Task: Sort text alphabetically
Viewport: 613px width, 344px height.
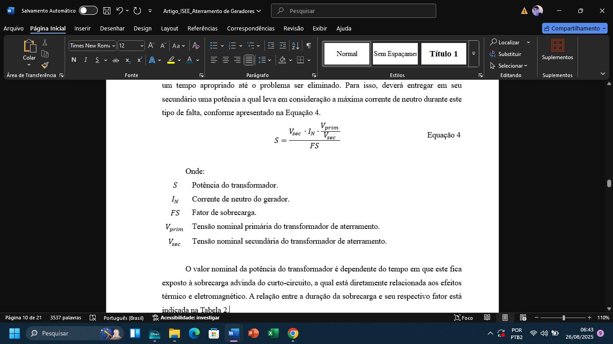Action: [295, 46]
